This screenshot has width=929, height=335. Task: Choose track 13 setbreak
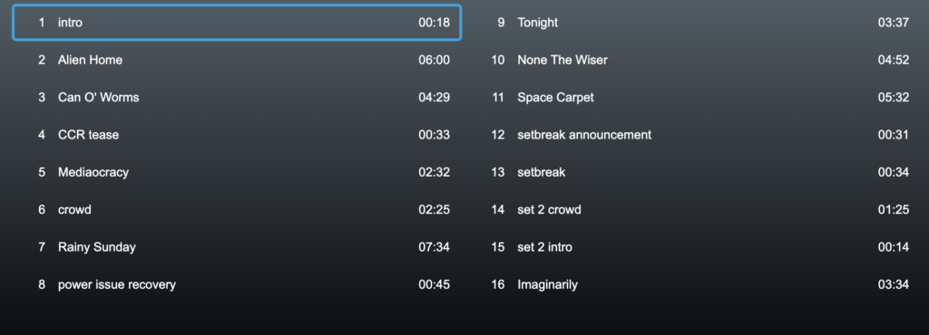click(696, 173)
